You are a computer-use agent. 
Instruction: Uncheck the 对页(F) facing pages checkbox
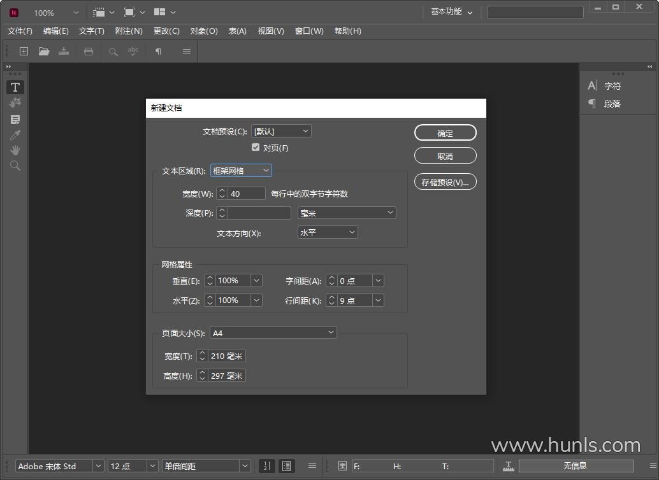tap(256, 148)
